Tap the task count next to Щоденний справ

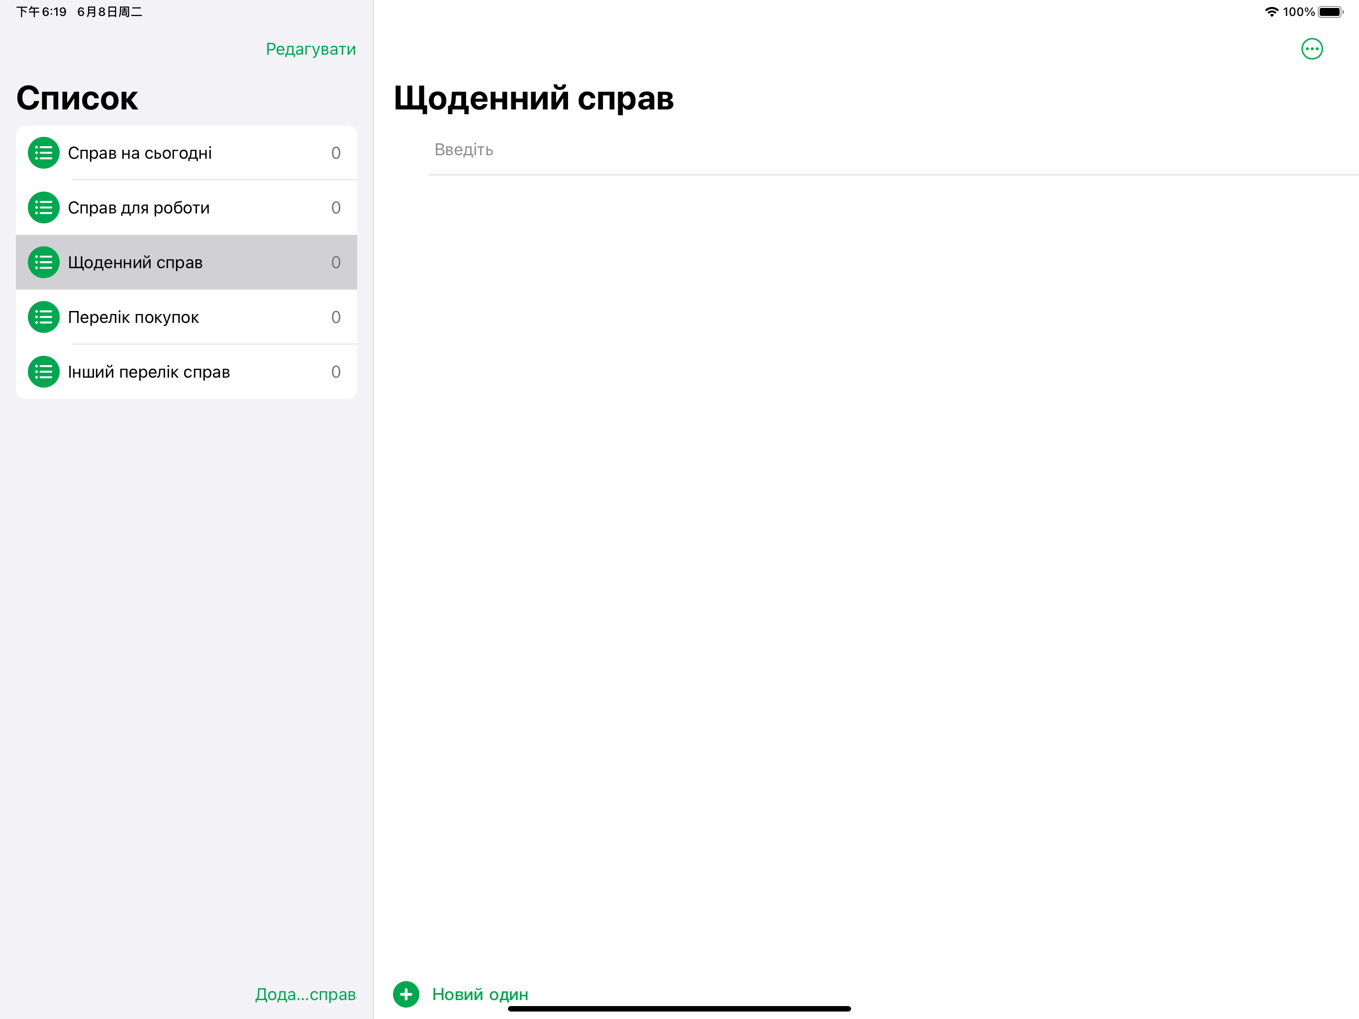336,262
